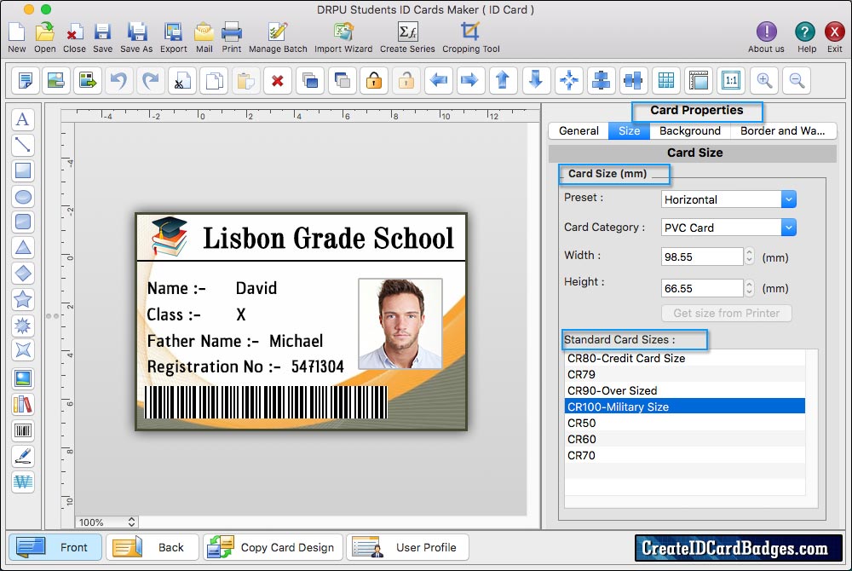Click Copy Card Design button
Viewport: 852px width, 571px height.
(x=273, y=547)
